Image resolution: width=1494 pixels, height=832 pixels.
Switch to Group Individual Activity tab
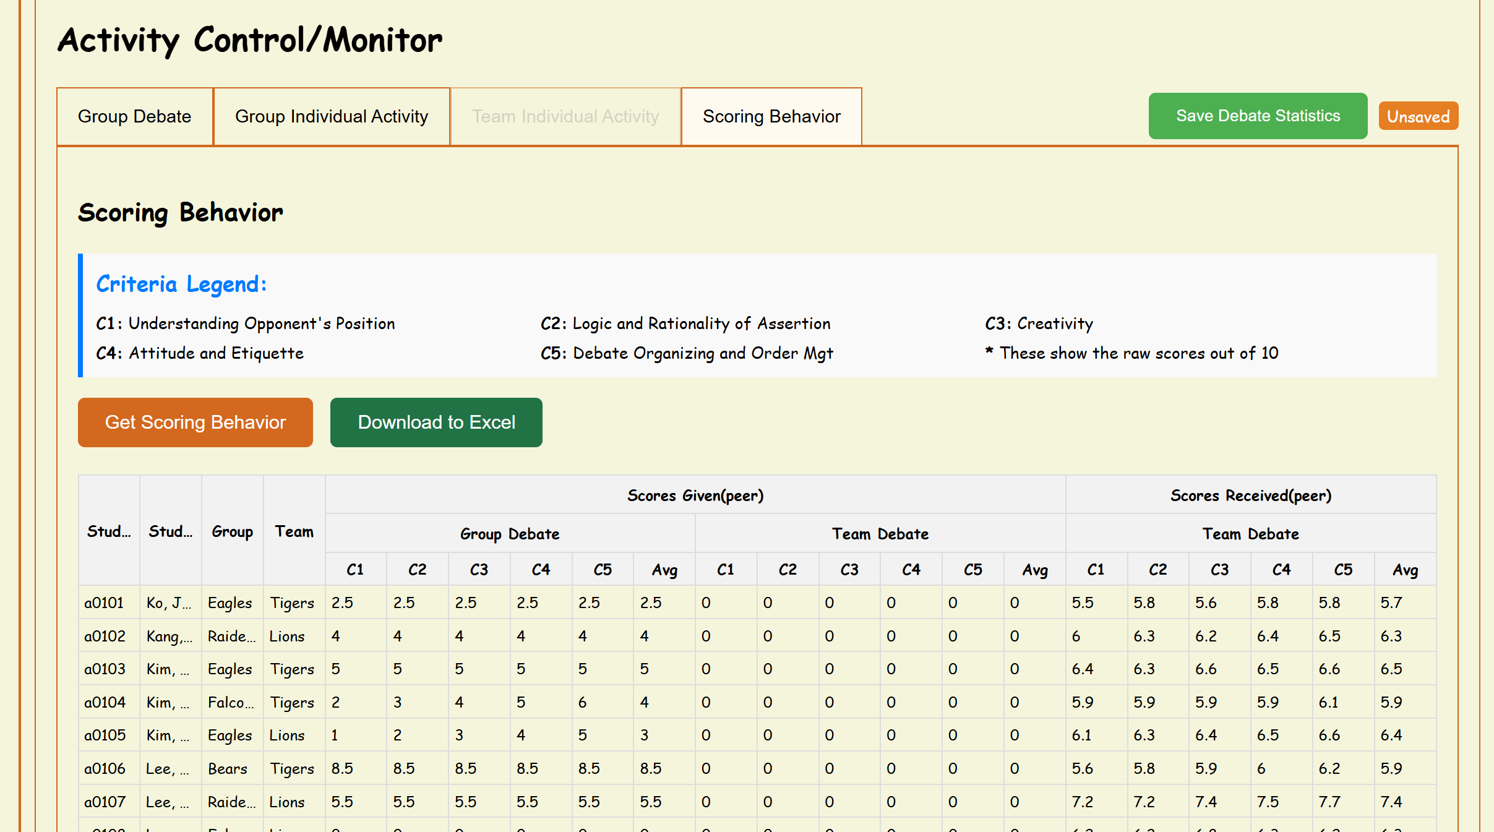point(332,117)
